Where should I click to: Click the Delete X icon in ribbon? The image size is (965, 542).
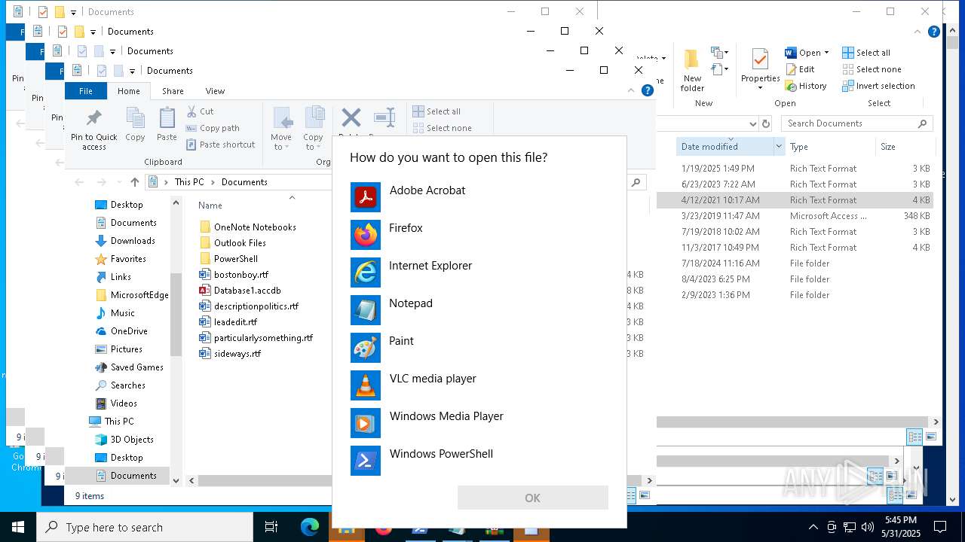tap(351, 118)
